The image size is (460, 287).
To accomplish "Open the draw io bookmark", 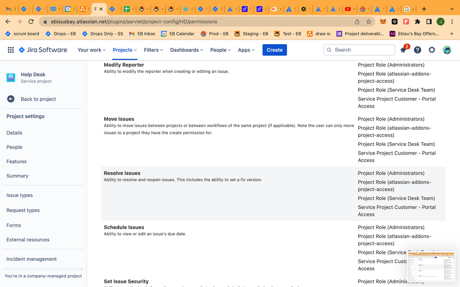I will [x=318, y=34].
